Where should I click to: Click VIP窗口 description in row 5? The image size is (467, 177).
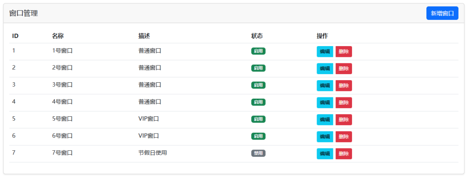(x=148, y=119)
